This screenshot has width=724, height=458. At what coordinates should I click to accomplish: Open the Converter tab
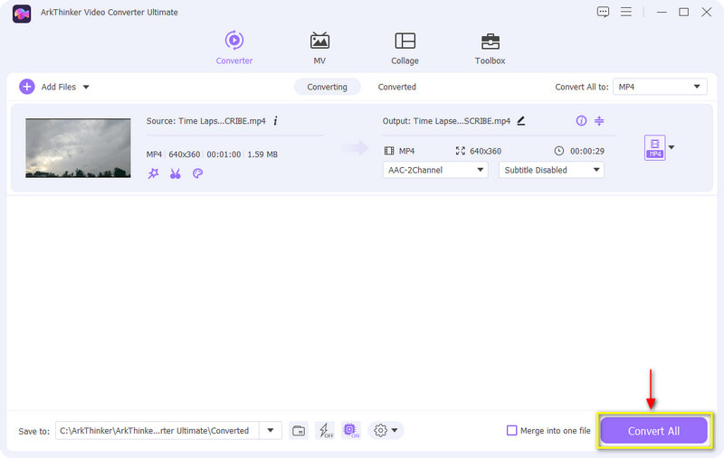[x=234, y=48]
